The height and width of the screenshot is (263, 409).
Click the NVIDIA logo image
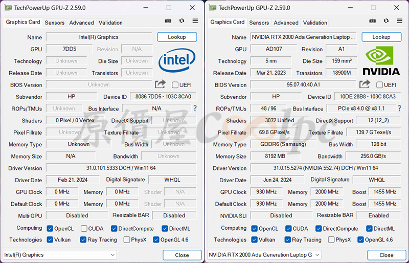click(x=381, y=60)
